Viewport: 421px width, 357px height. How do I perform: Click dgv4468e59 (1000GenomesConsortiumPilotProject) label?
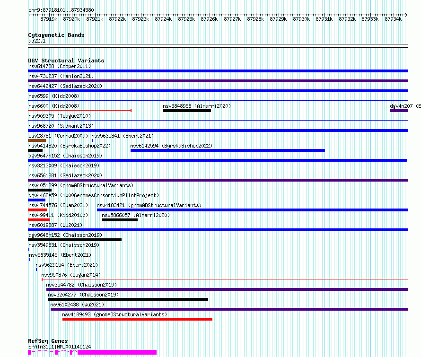pyautogui.click(x=94, y=195)
